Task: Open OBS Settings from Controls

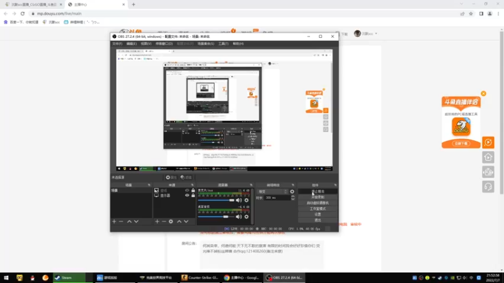Action: [318, 214]
